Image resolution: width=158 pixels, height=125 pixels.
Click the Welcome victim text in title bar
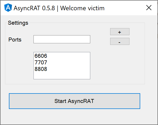pyautogui.click(x=82, y=8)
